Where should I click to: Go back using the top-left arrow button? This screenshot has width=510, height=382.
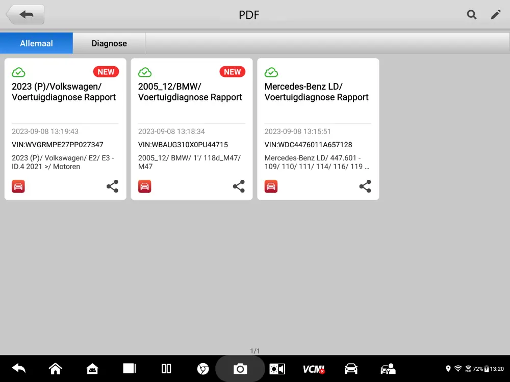26,15
